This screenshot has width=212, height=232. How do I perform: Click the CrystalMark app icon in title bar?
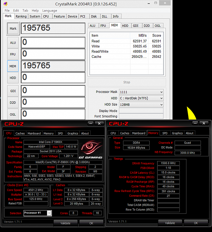6,4
